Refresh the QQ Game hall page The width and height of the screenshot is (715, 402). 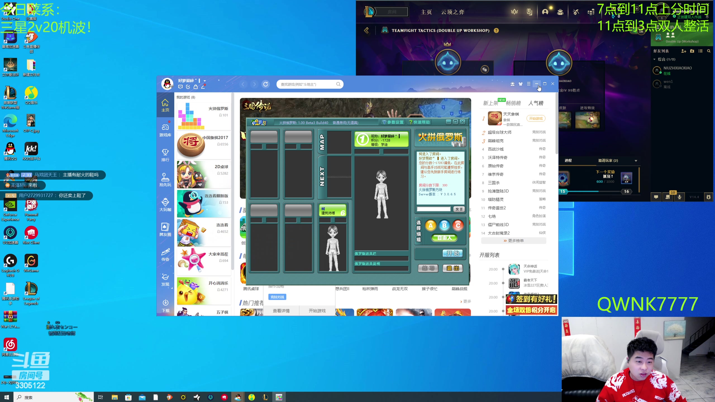coord(266,84)
